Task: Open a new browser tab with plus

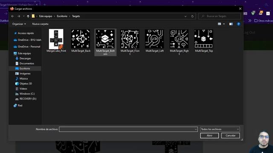Action: click(x=44, y=5)
